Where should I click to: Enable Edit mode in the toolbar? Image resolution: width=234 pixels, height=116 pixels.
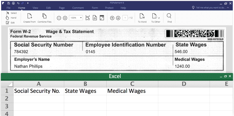11,22
